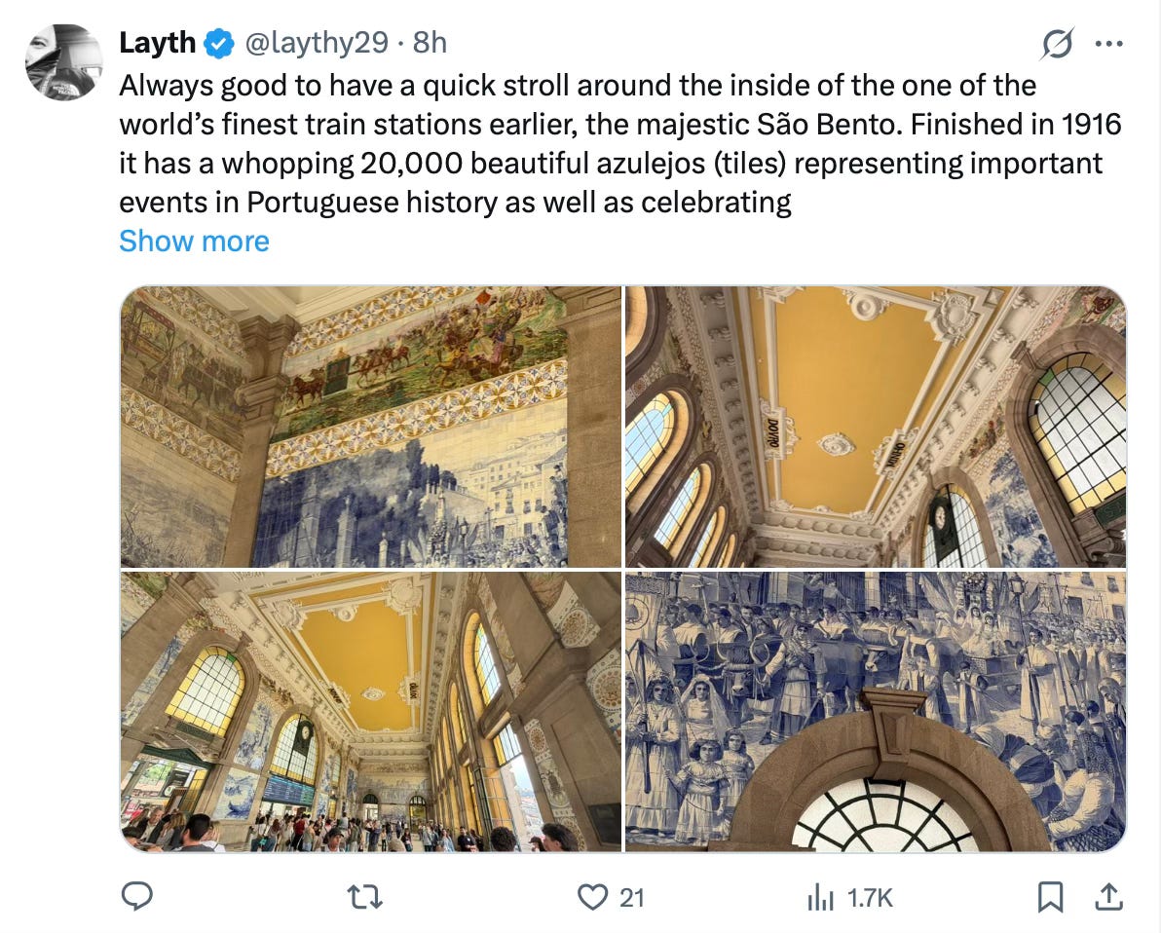Click the reply speech bubble icon
The width and height of the screenshot is (1161, 933).
137,897
